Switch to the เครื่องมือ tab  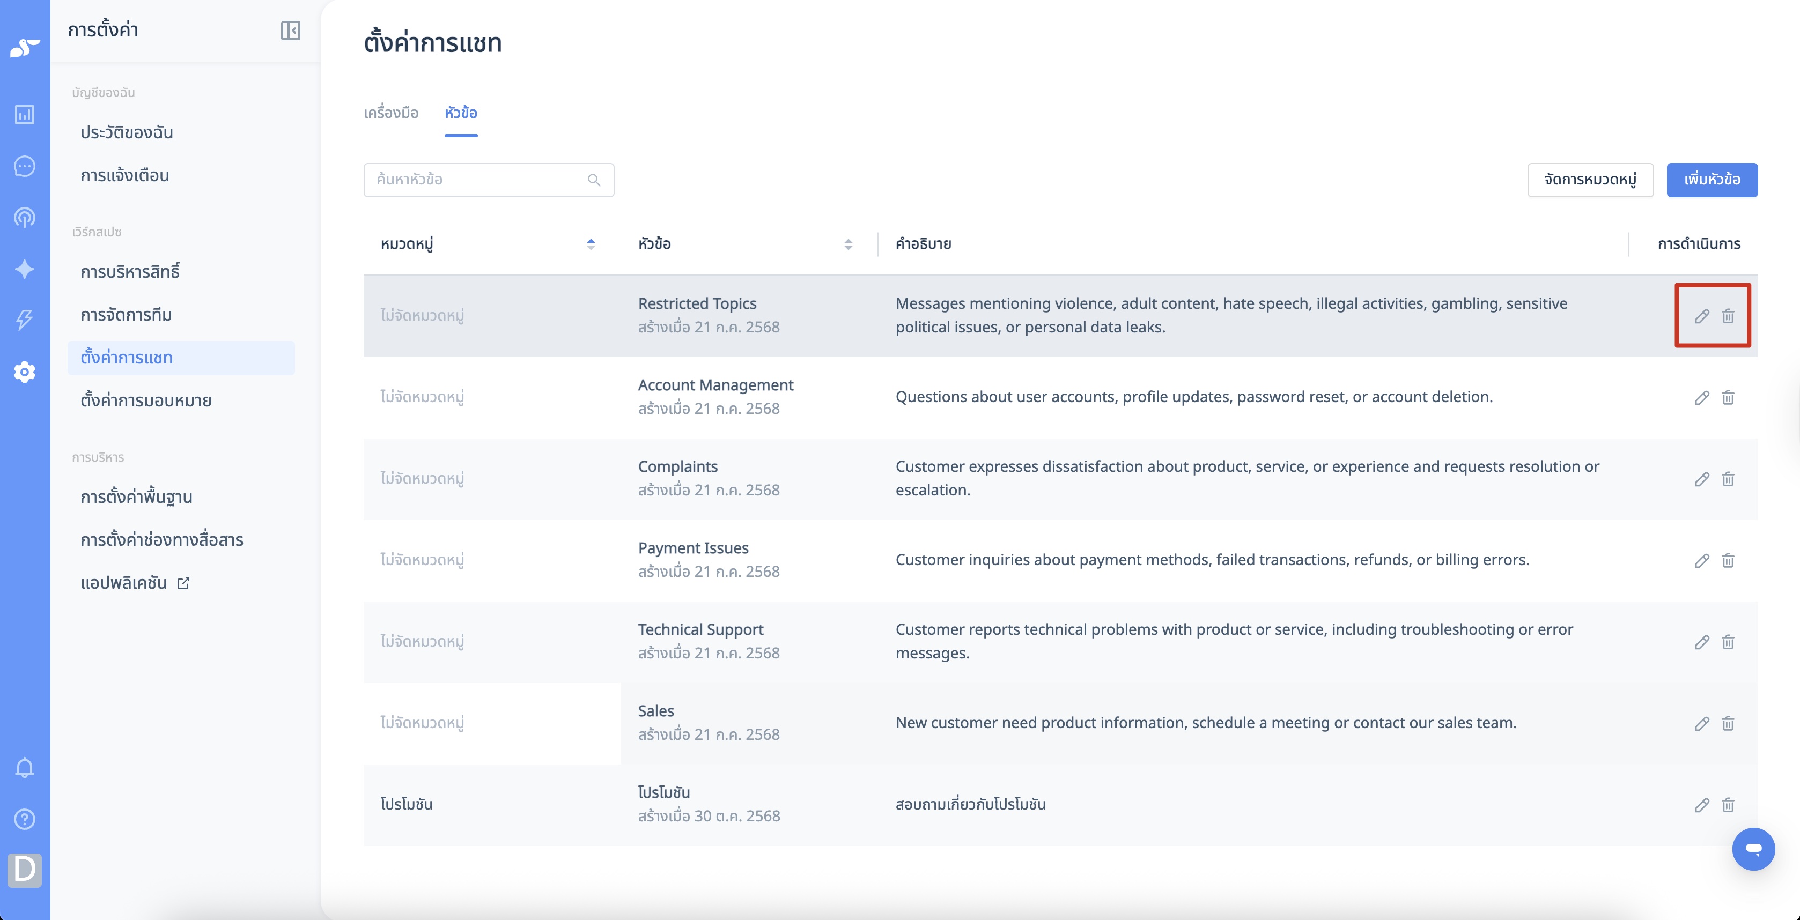(392, 113)
